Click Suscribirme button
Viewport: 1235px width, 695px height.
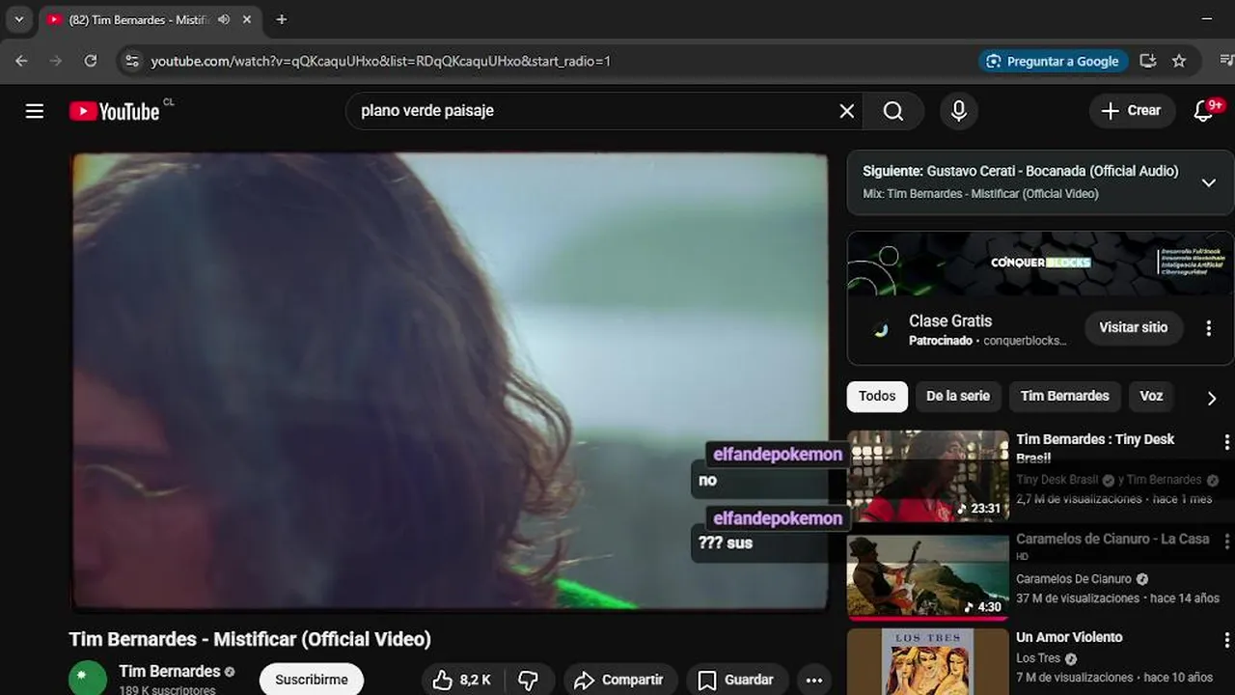pos(311,680)
